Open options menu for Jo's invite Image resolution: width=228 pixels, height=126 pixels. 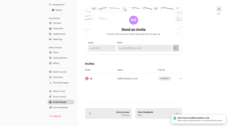pyautogui.click(x=180, y=79)
